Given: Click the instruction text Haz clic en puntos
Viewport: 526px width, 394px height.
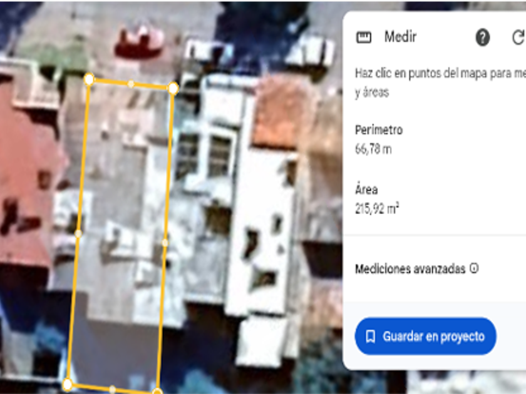Looking at the screenshot, I should (x=440, y=83).
